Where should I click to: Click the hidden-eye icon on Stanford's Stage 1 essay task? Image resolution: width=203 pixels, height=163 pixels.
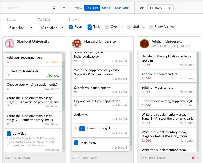tap(8, 106)
